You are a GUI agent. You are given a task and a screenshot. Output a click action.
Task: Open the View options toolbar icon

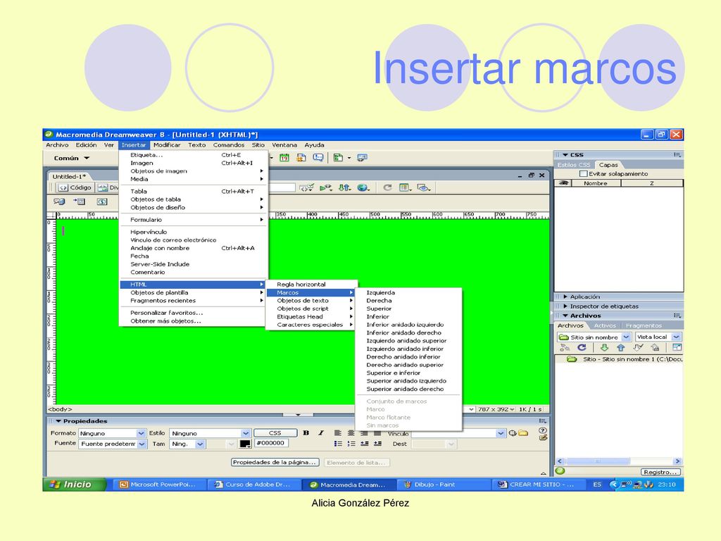tap(405, 187)
